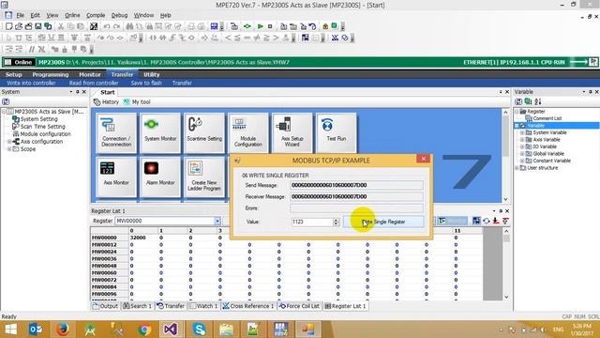Image resolution: width=600 pixels, height=338 pixels.
Task: Click the Register List vertical scrollbar
Action: [506, 264]
